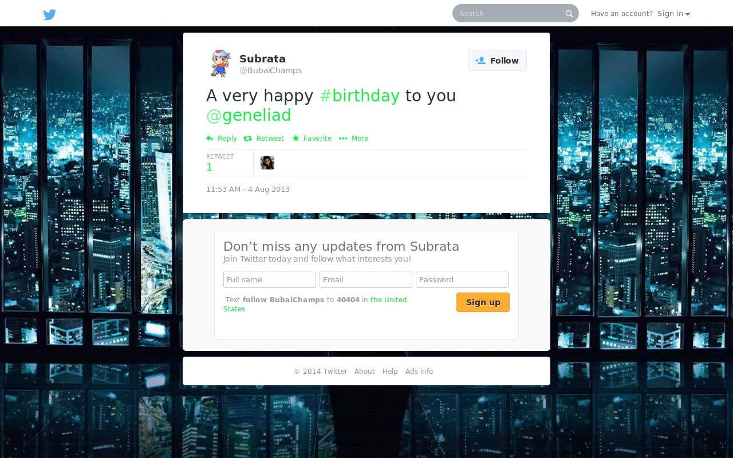The width and height of the screenshot is (733, 458).
Task: Click the Reply arrow icon
Action: [x=210, y=139]
